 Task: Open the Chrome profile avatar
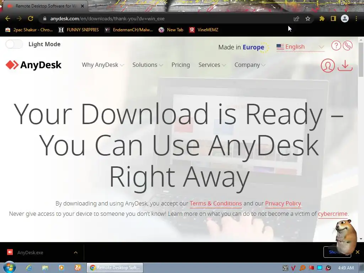pyautogui.click(x=345, y=18)
